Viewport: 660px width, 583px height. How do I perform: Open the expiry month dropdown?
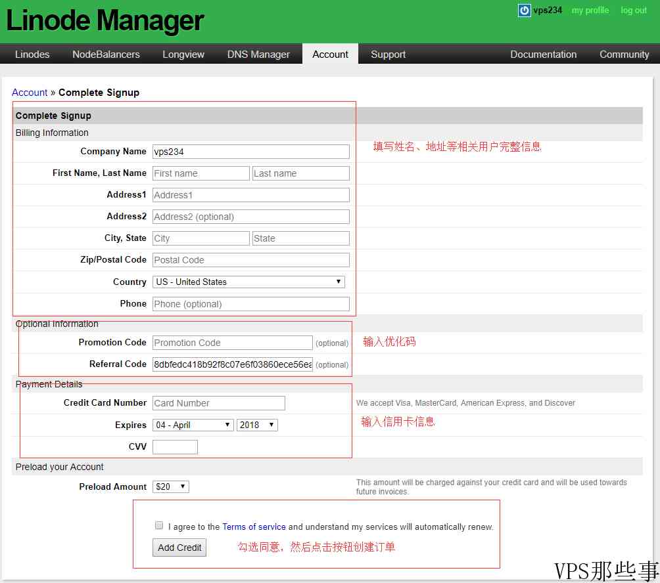tap(193, 425)
